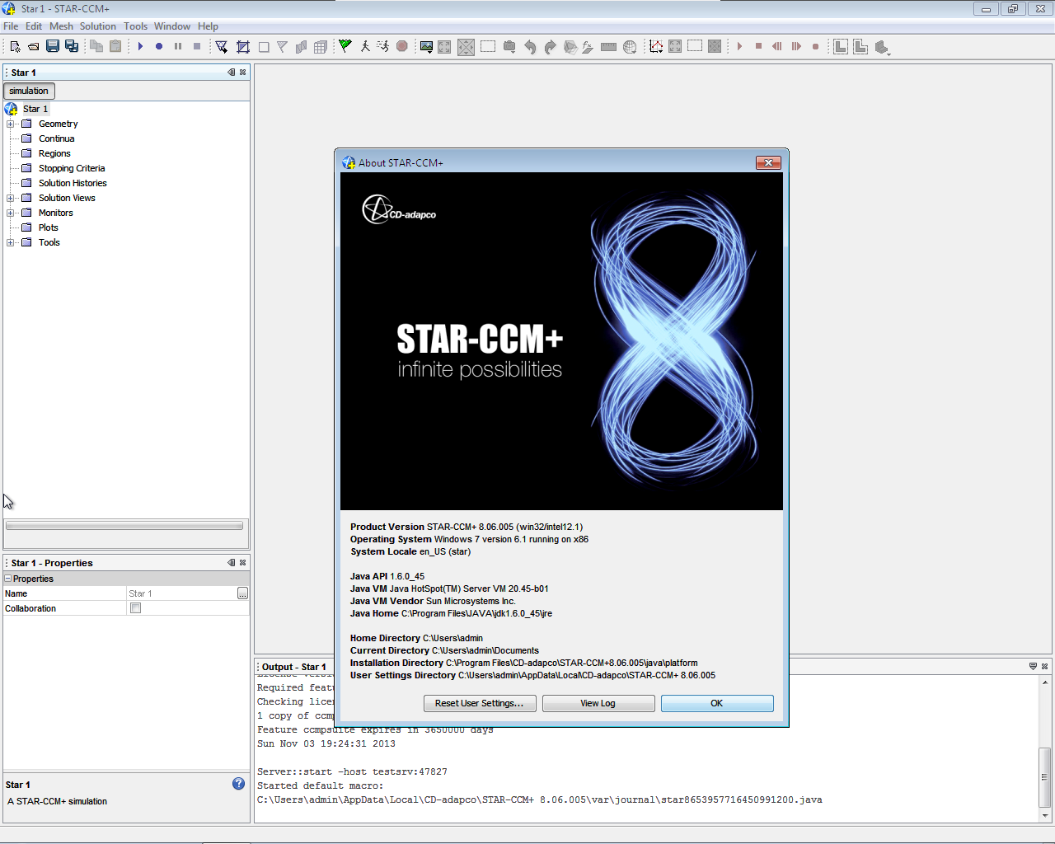Open the Mesh menu
Viewport: 1055px width, 844px height.
click(x=61, y=26)
